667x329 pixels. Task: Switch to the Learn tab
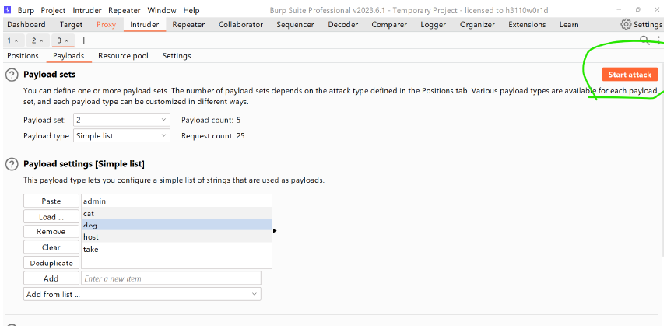569,25
